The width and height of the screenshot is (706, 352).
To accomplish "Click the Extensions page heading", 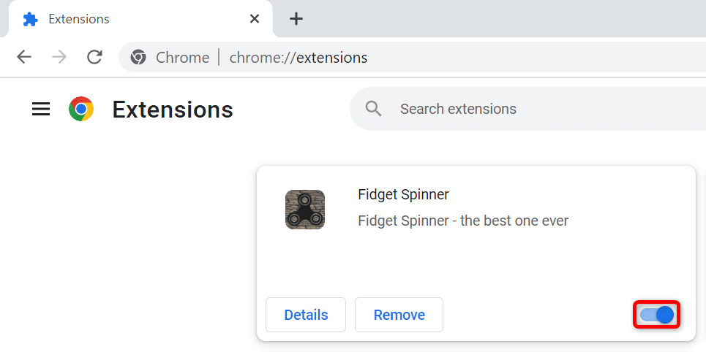I will tap(173, 110).
